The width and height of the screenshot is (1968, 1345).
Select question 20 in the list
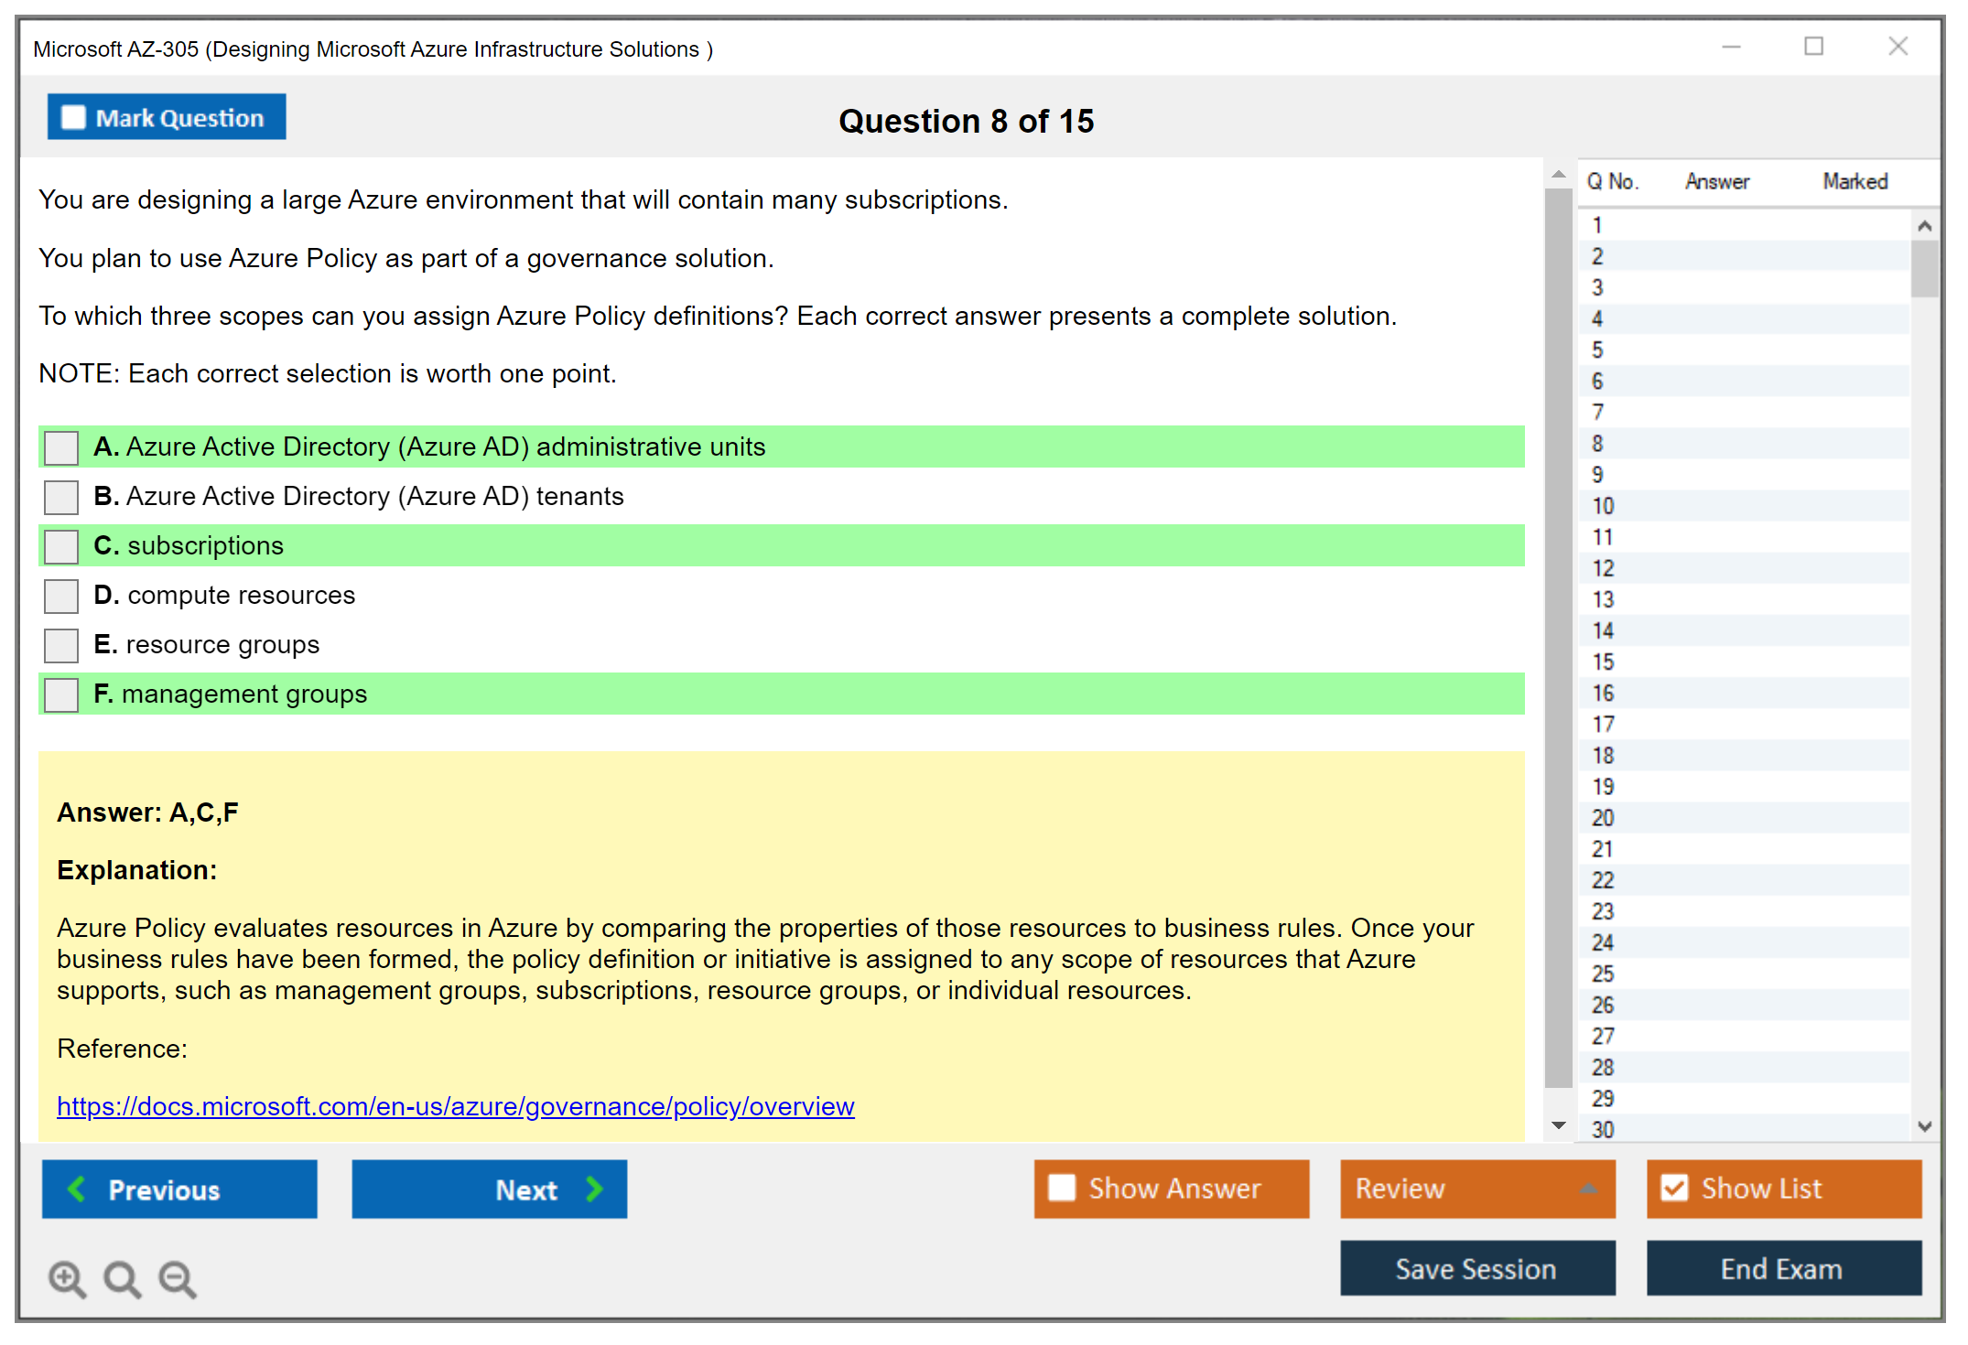pos(1603,817)
